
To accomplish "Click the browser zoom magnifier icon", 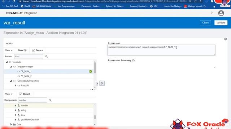I will click(x=190, y=1).
